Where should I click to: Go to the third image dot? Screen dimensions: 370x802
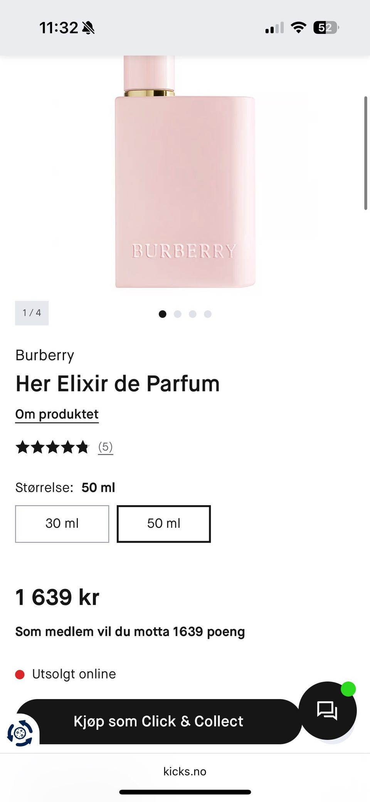click(193, 314)
